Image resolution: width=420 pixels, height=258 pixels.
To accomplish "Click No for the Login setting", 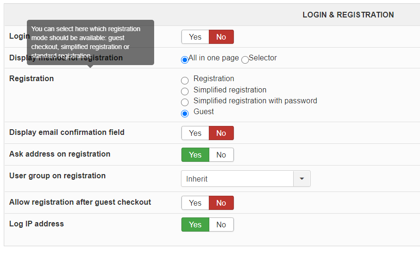I will click(x=221, y=37).
